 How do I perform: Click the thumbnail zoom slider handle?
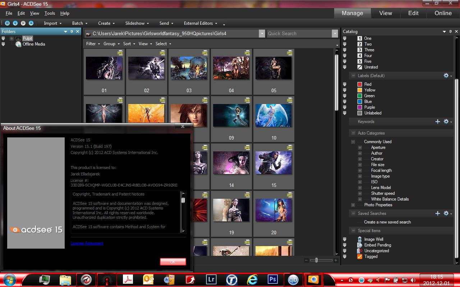(x=316, y=260)
